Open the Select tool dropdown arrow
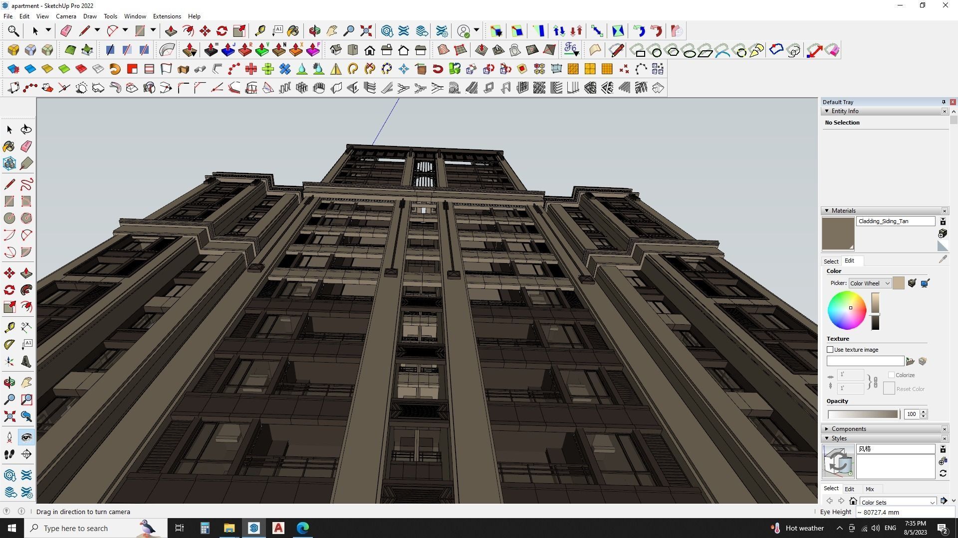 [x=48, y=30]
